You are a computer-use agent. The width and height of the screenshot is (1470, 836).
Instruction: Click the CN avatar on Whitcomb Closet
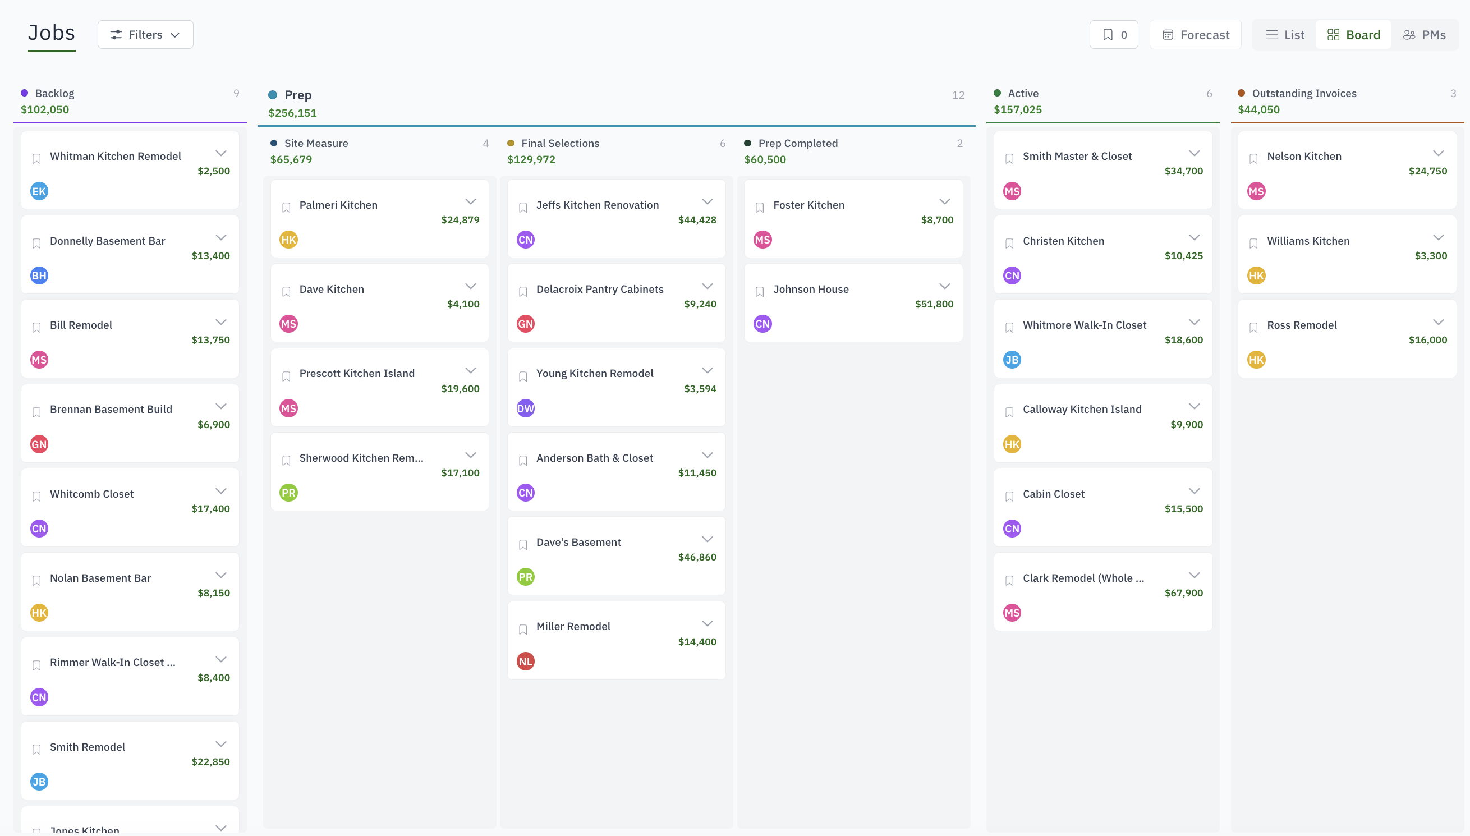pos(39,529)
